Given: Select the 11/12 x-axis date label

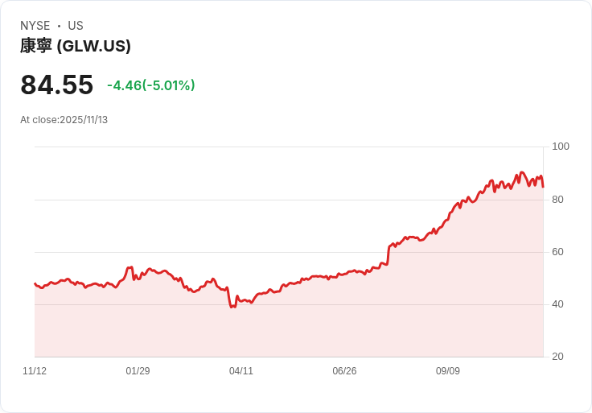Looking at the screenshot, I should pos(35,371).
